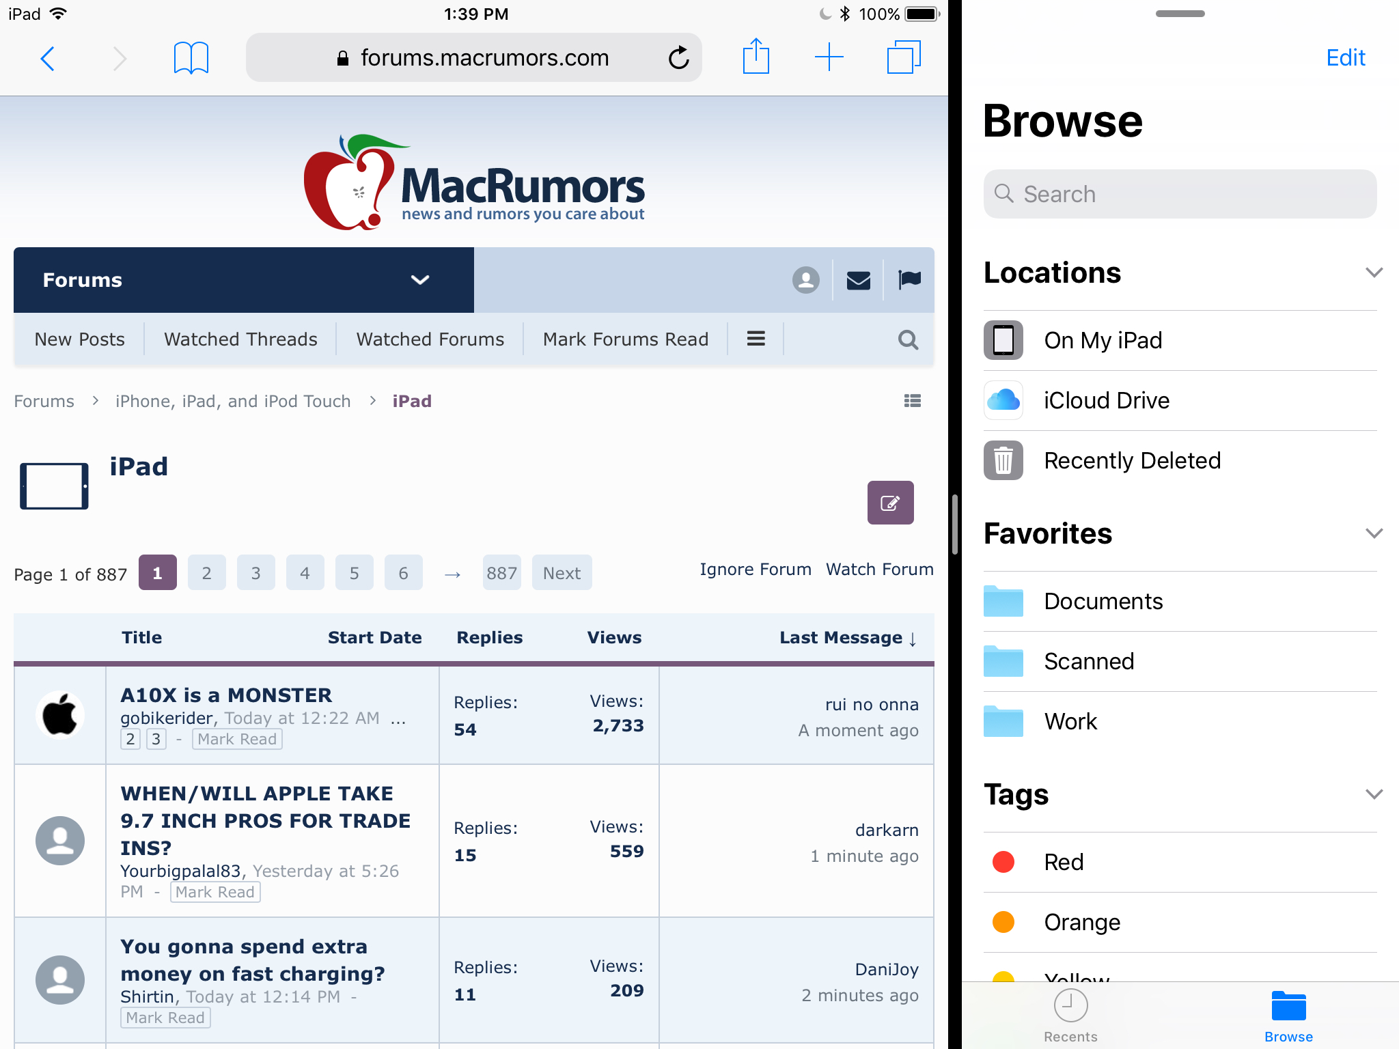Toggle Ignore Forum link
Image resolution: width=1399 pixels, height=1049 pixels.
pyautogui.click(x=755, y=570)
